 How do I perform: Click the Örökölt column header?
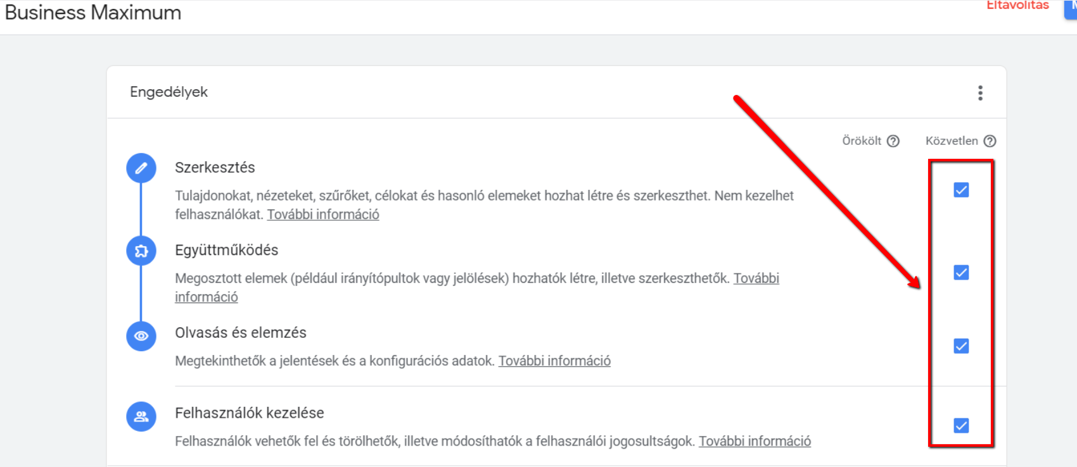point(862,140)
